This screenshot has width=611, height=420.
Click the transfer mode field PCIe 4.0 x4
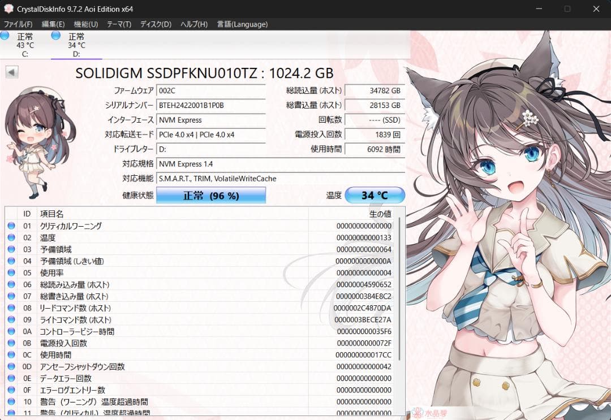[211, 135]
